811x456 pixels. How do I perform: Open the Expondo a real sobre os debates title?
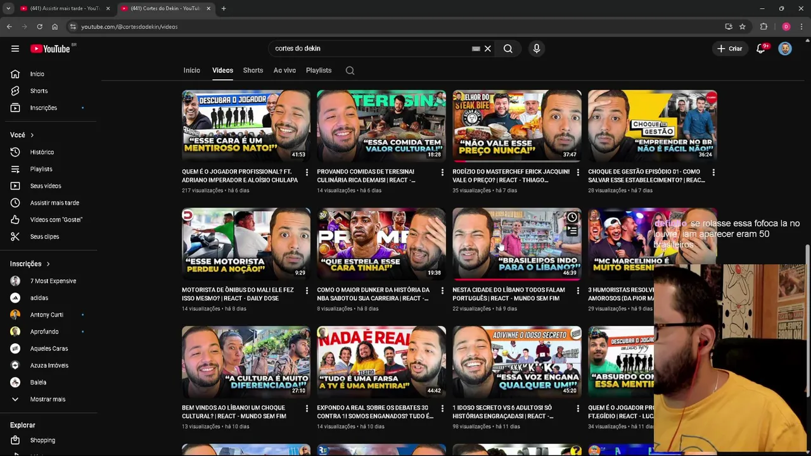tap(375, 412)
